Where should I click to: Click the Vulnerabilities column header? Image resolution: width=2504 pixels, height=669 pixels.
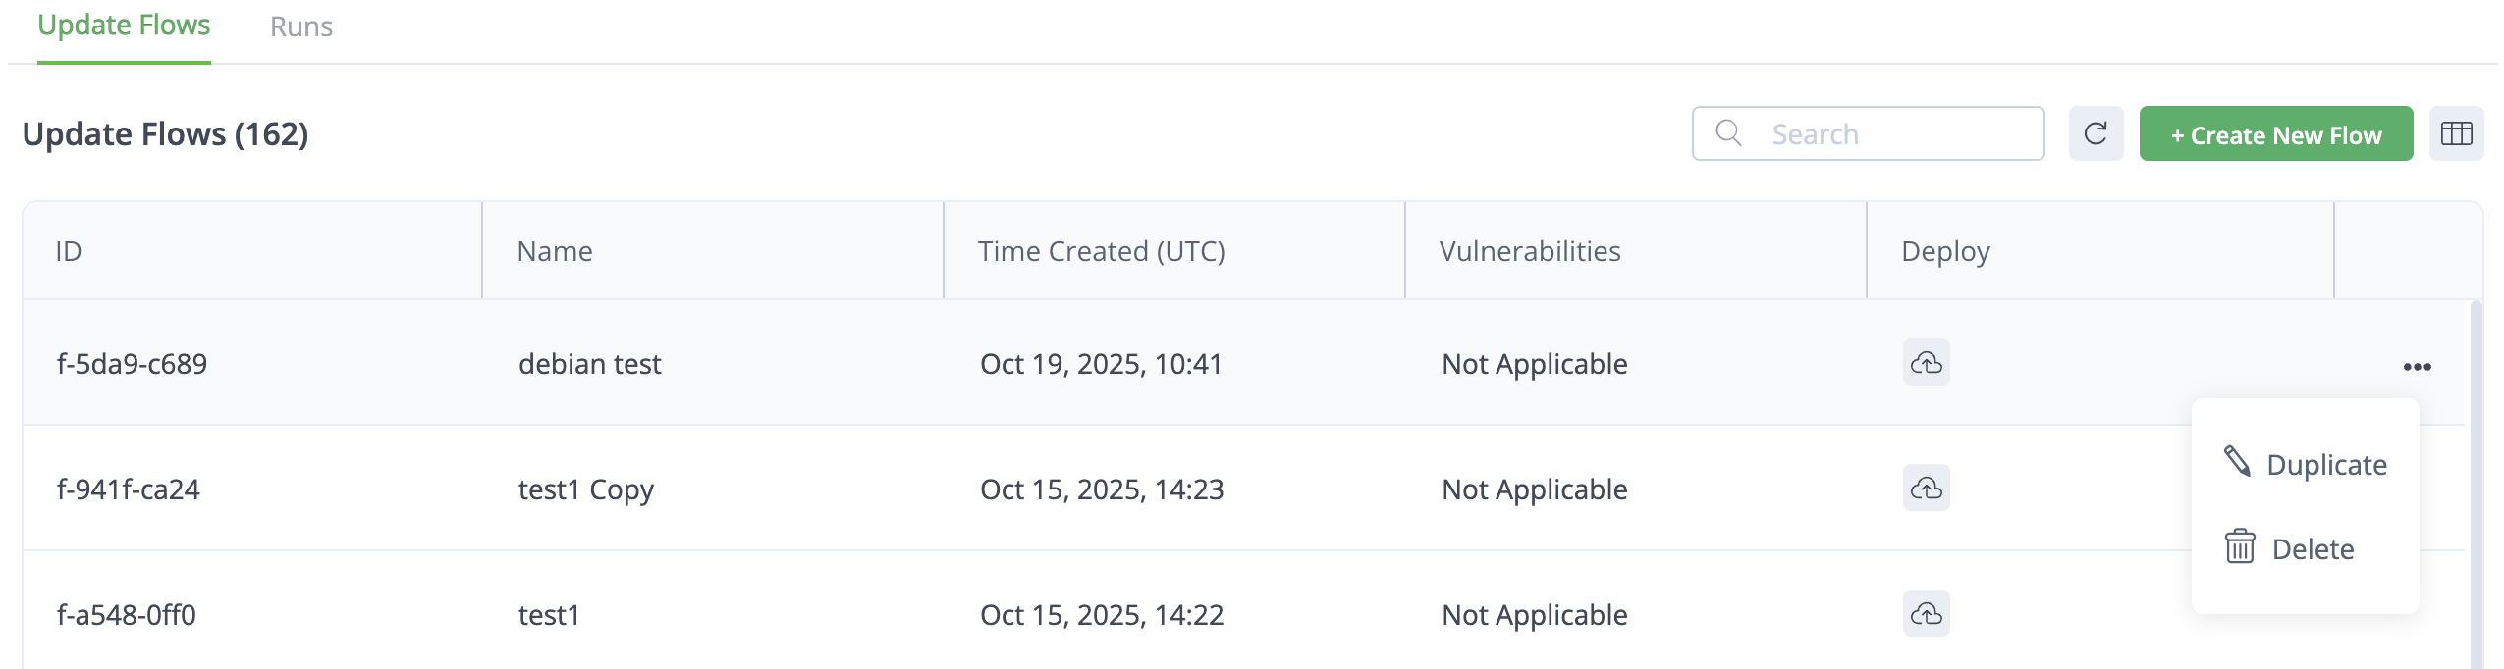coord(1530,252)
